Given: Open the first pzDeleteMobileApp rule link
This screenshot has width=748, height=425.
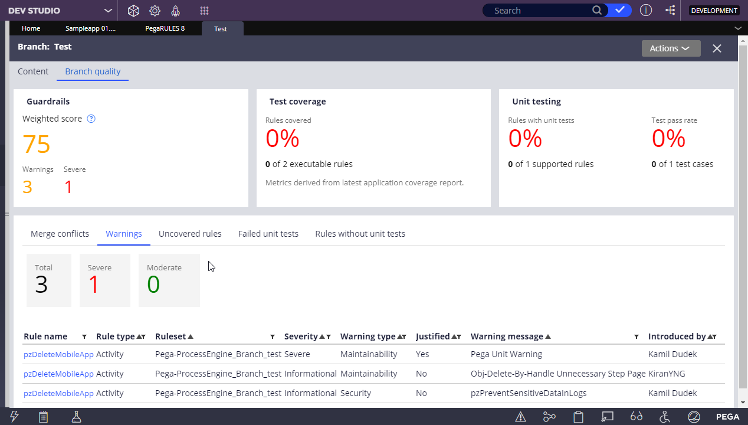Looking at the screenshot, I should (x=58, y=354).
